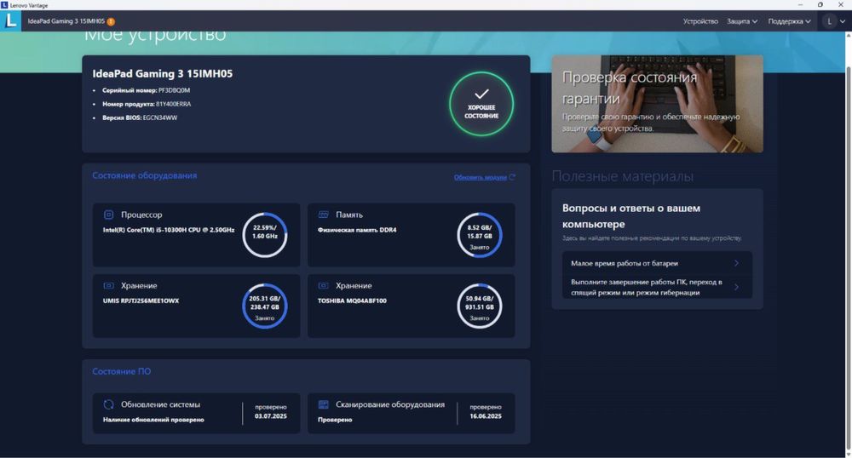Open the shutdown, sleep, hibernate article
852x458 pixels.
(657, 287)
